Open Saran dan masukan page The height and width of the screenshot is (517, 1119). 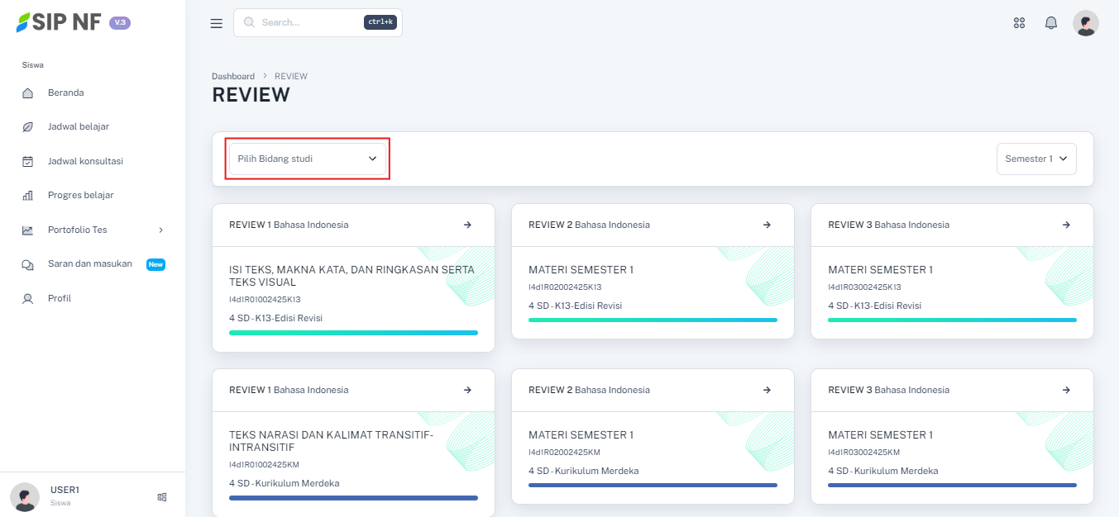click(x=89, y=264)
